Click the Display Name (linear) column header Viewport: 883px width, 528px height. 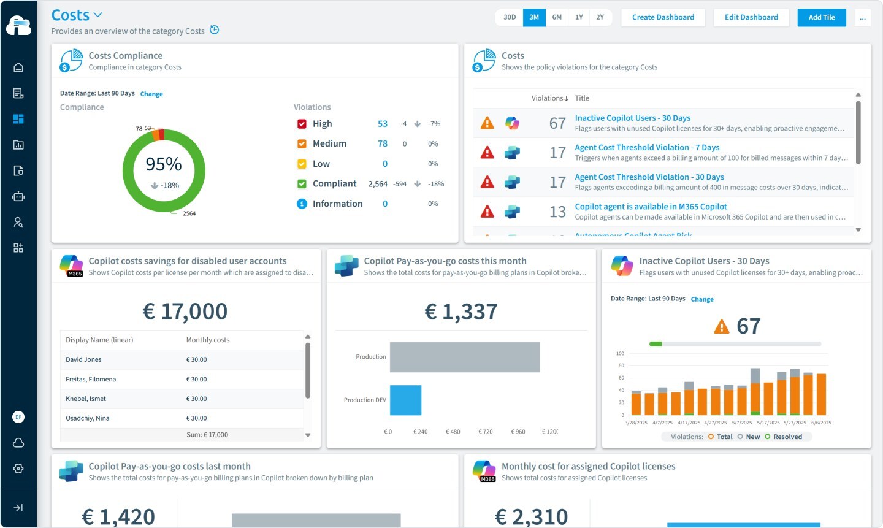99,340
